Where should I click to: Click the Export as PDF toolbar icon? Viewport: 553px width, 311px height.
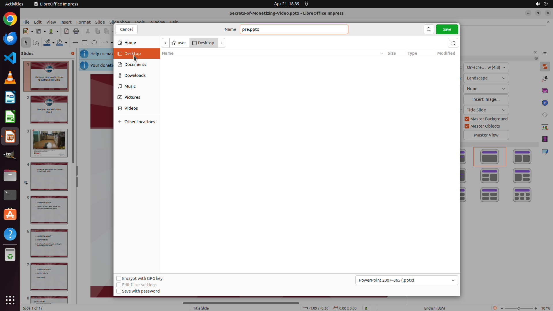tap(67, 31)
